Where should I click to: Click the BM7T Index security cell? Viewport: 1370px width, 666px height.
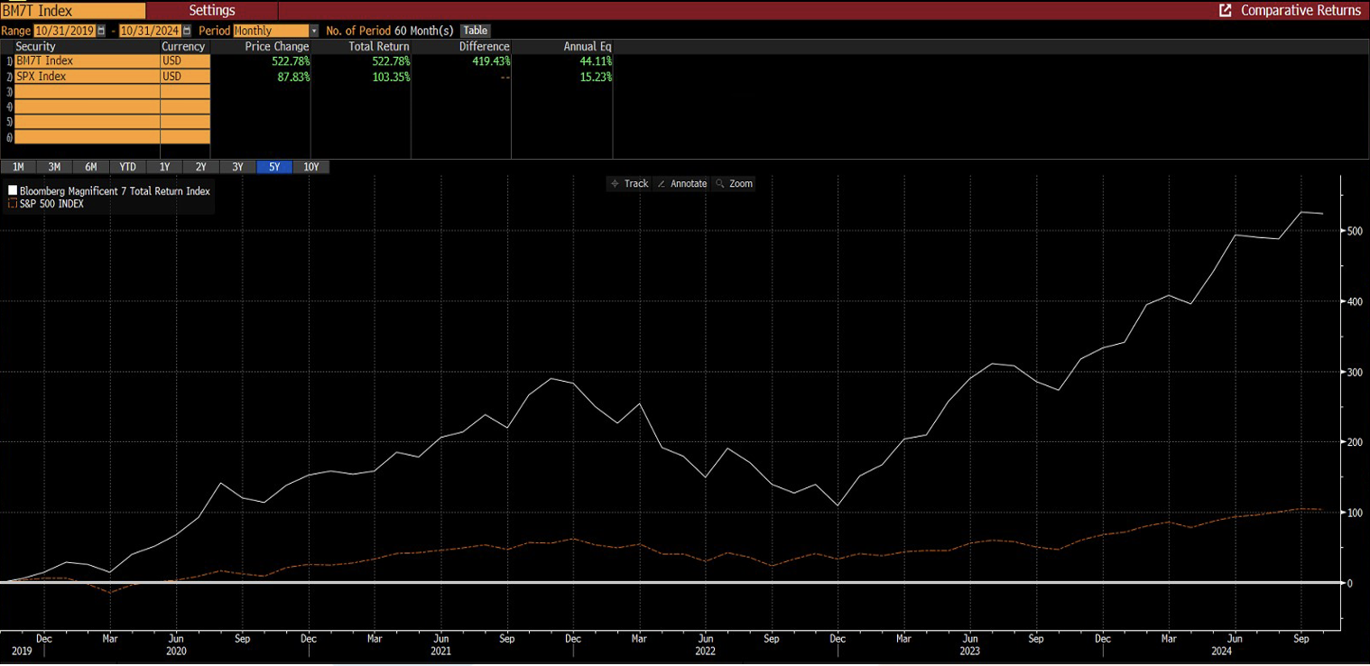(87, 60)
